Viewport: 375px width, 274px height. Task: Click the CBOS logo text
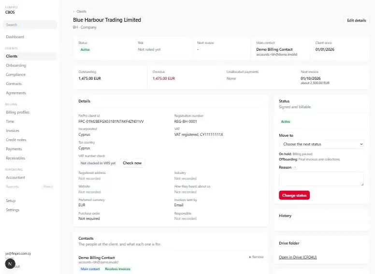tap(10, 12)
